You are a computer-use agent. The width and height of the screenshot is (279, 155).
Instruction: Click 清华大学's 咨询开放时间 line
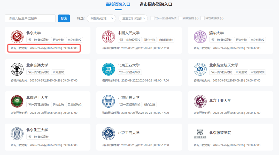227,48
